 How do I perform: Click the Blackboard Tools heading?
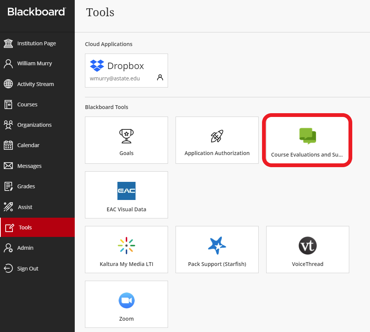pyautogui.click(x=106, y=107)
